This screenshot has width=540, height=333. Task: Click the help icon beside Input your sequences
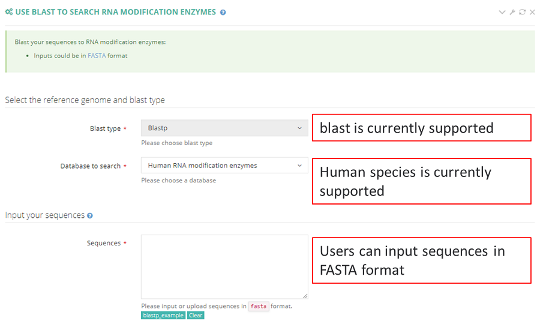click(90, 215)
